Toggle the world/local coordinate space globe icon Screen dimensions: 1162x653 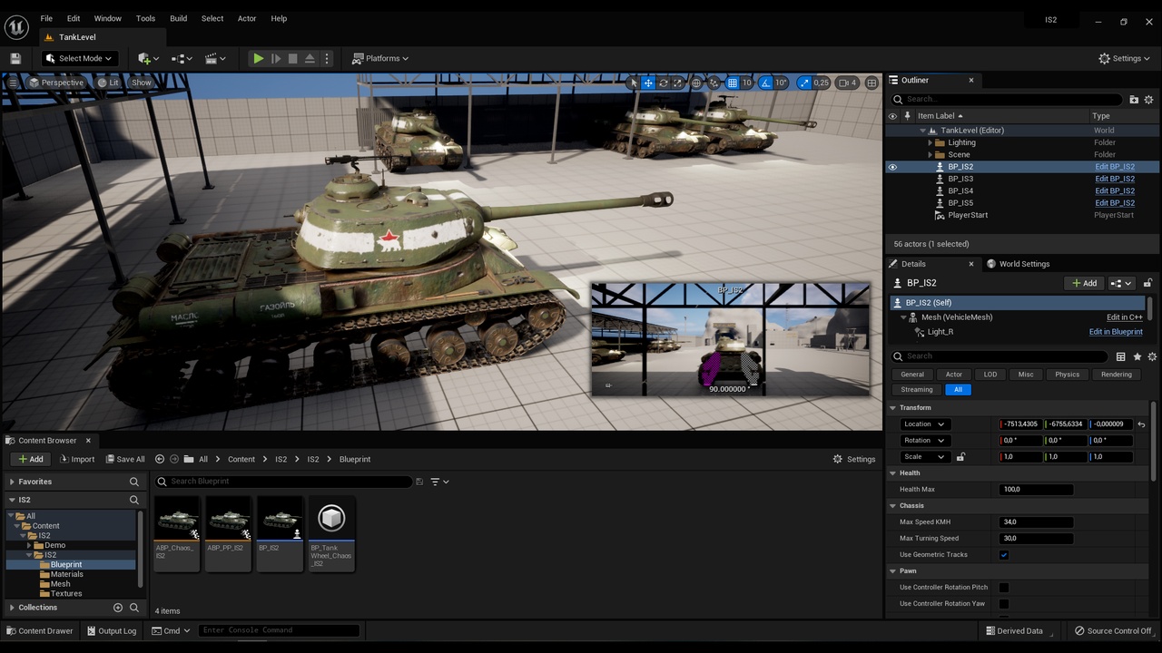[x=696, y=83]
